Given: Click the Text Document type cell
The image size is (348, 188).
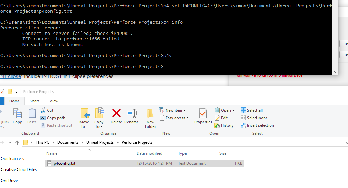Looking at the screenshot, I should [x=192, y=163].
